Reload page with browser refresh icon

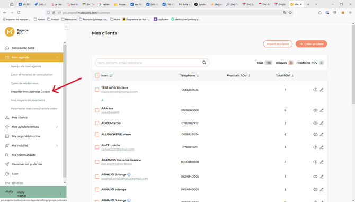click(19, 13)
